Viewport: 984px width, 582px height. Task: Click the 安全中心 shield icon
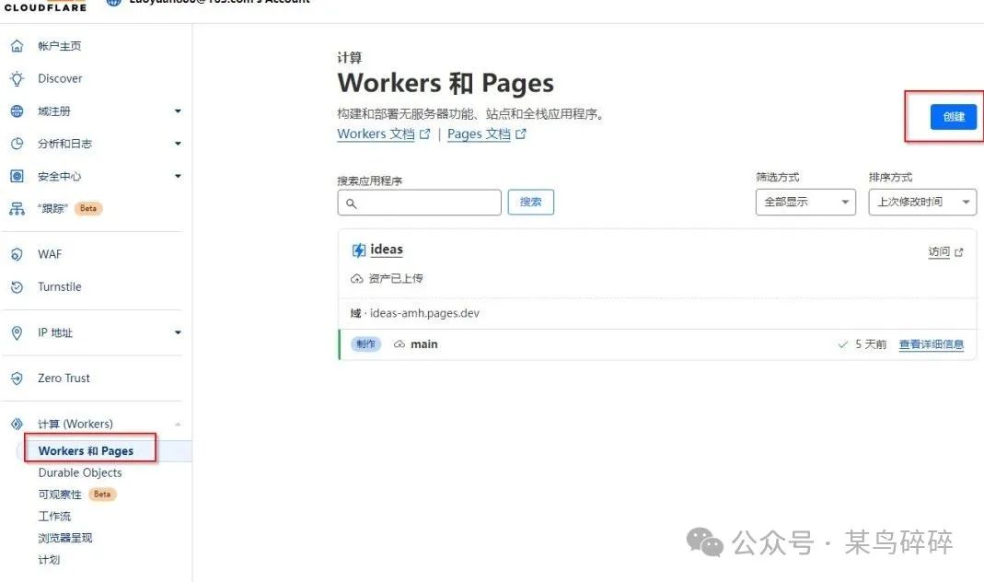(x=17, y=176)
